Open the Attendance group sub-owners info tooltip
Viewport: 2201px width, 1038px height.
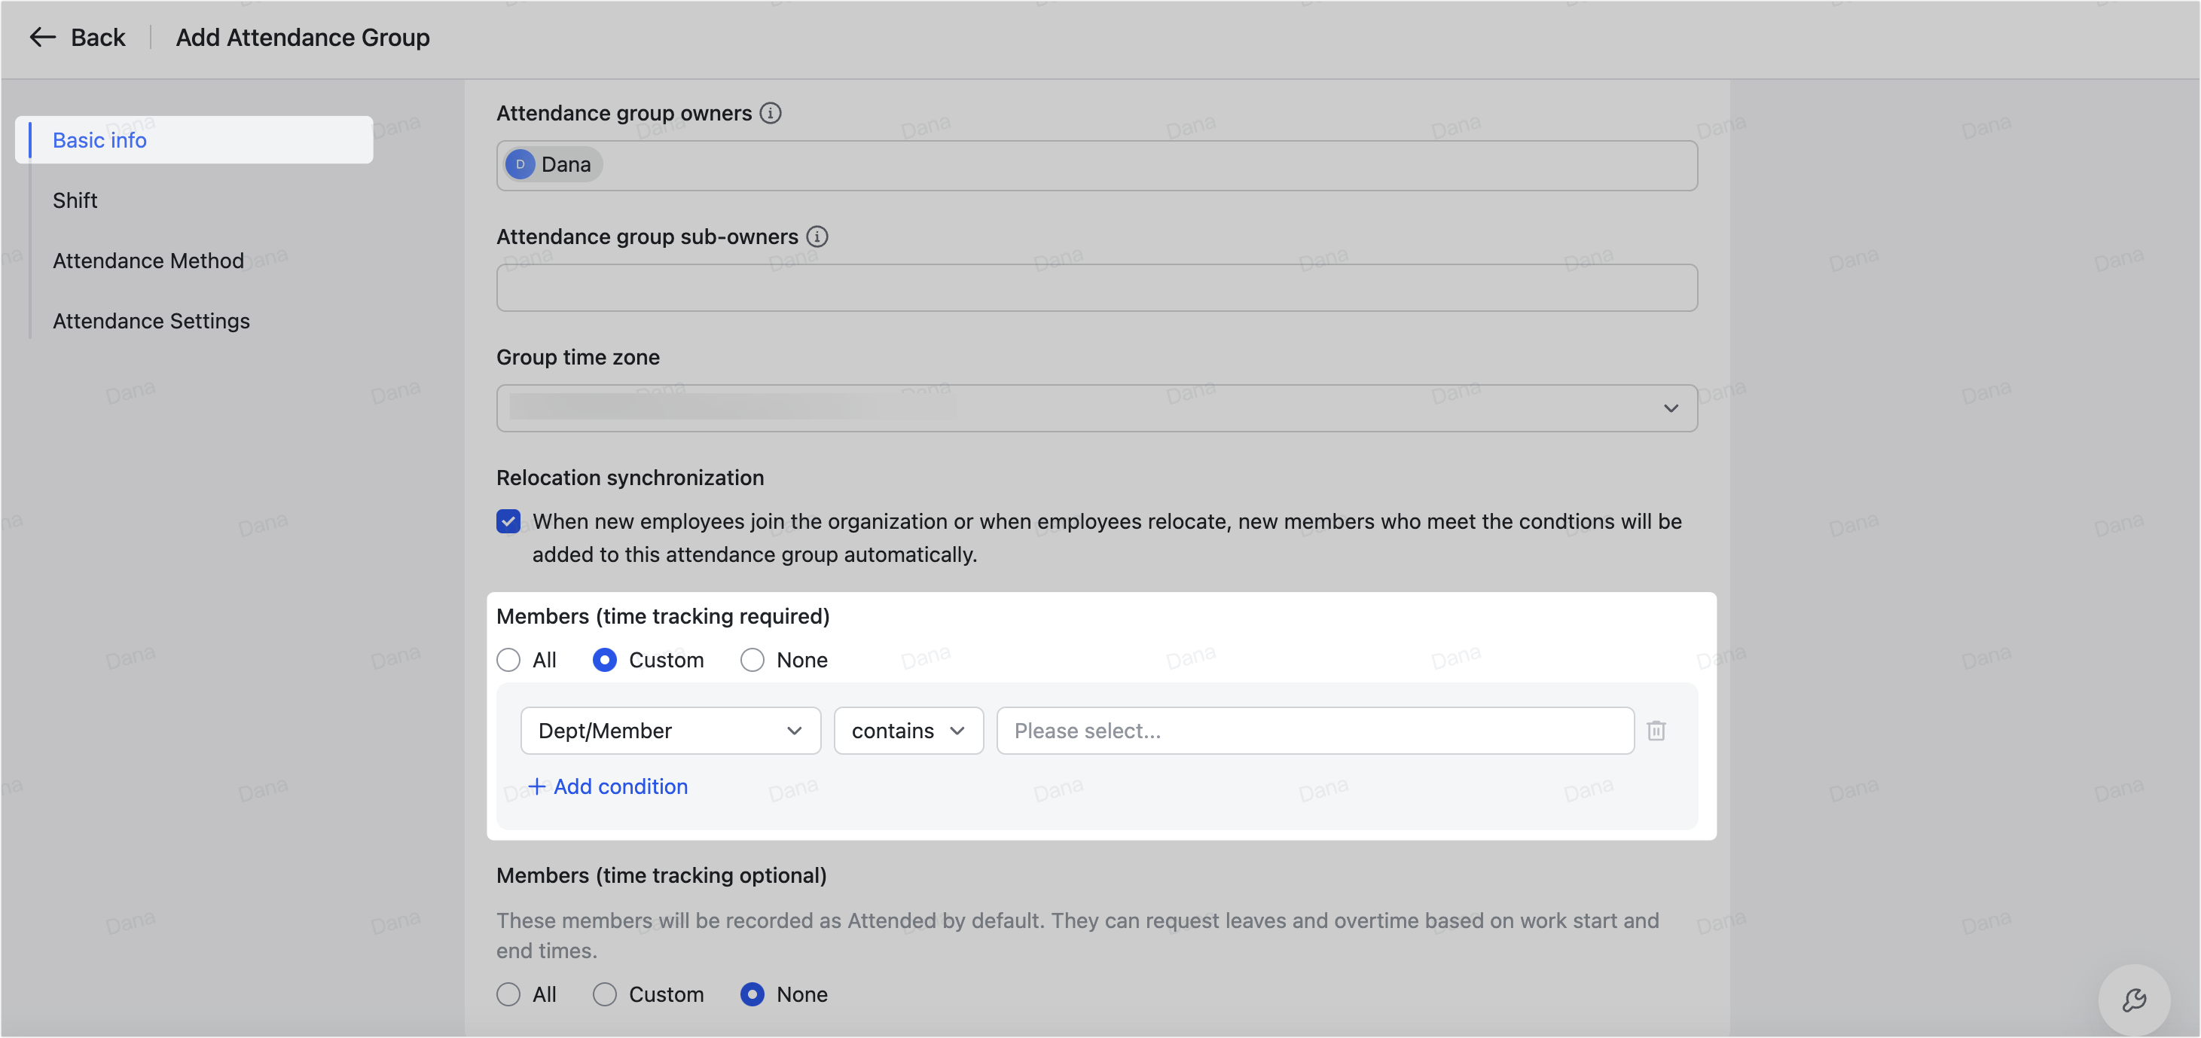pyautogui.click(x=817, y=237)
